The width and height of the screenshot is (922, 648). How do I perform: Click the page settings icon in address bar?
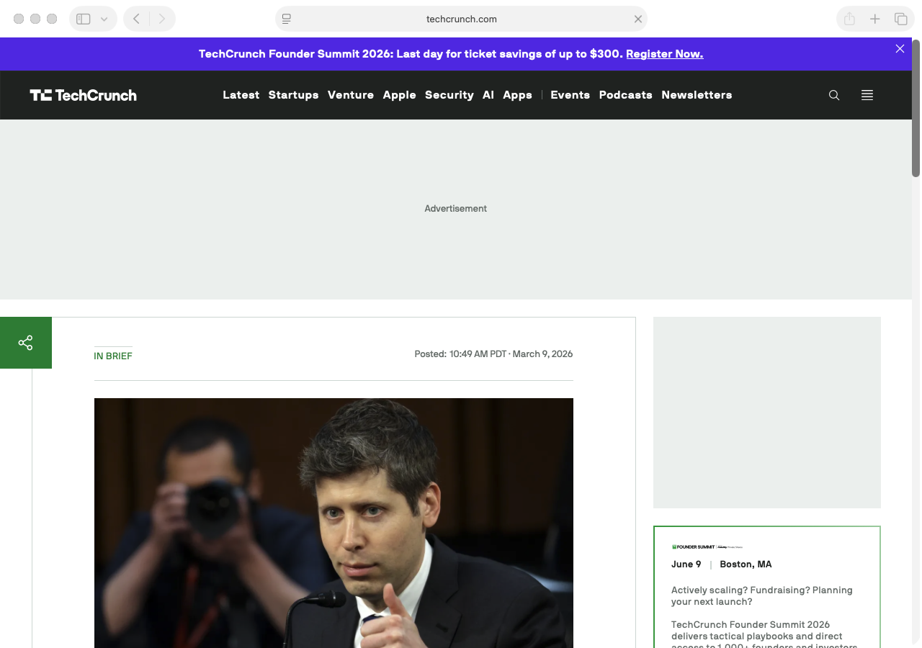(286, 19)
